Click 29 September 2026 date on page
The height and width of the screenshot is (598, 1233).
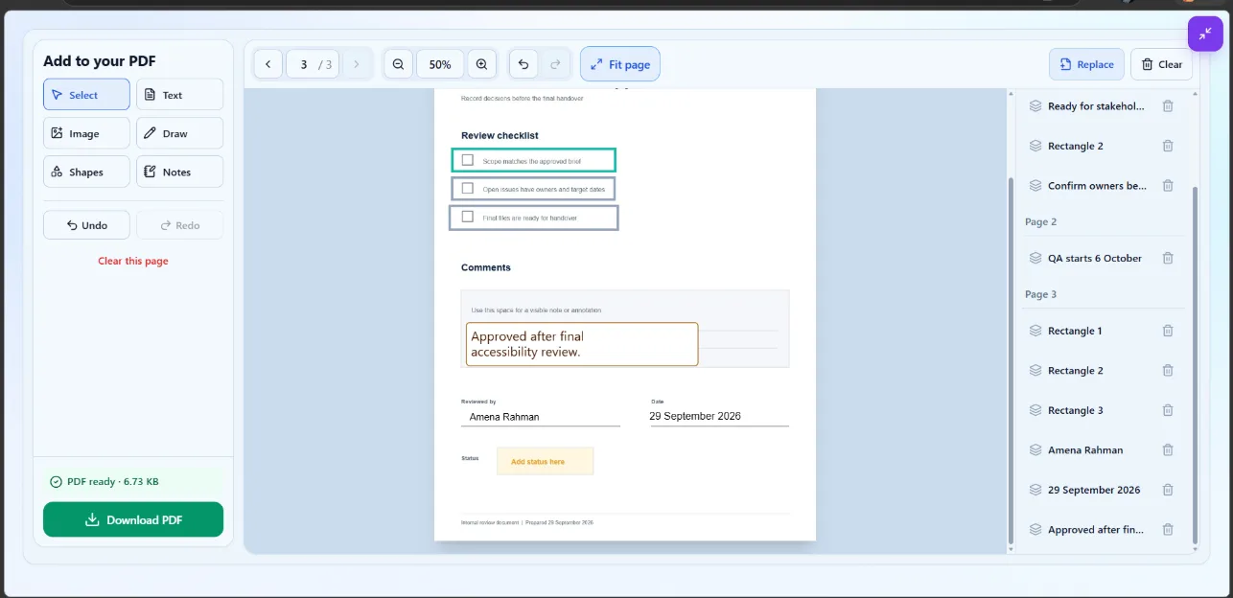[695, 416]
